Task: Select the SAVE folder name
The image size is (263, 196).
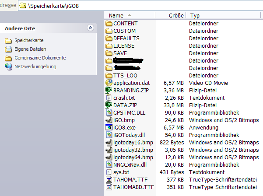Action: click(x=120, y=53)
